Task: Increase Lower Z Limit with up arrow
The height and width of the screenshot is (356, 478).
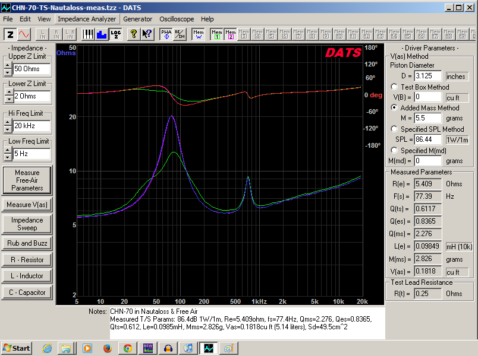Action: tap(9, 93)
